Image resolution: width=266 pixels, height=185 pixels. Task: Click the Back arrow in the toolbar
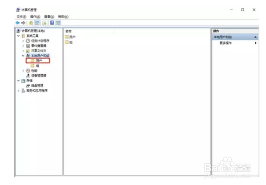pyautogui.click(x=17, y=23)
